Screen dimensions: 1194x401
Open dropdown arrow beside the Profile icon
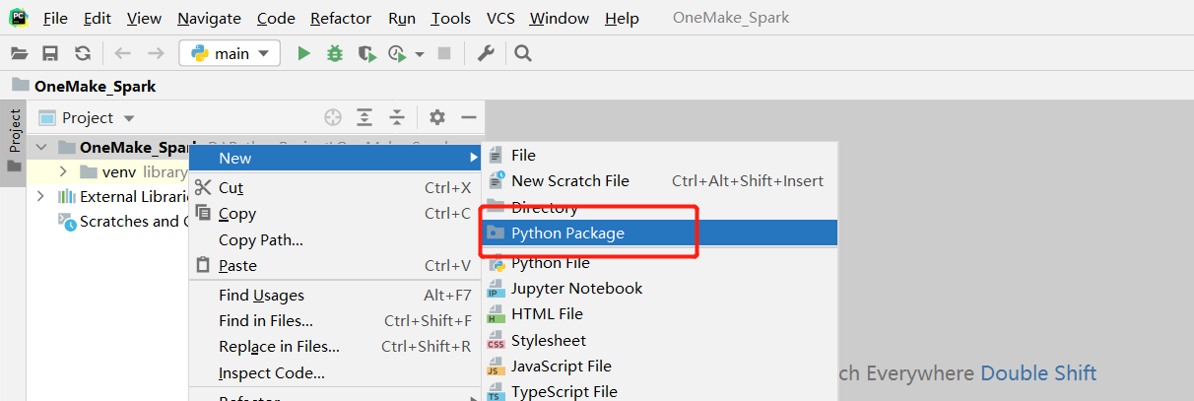420,54
